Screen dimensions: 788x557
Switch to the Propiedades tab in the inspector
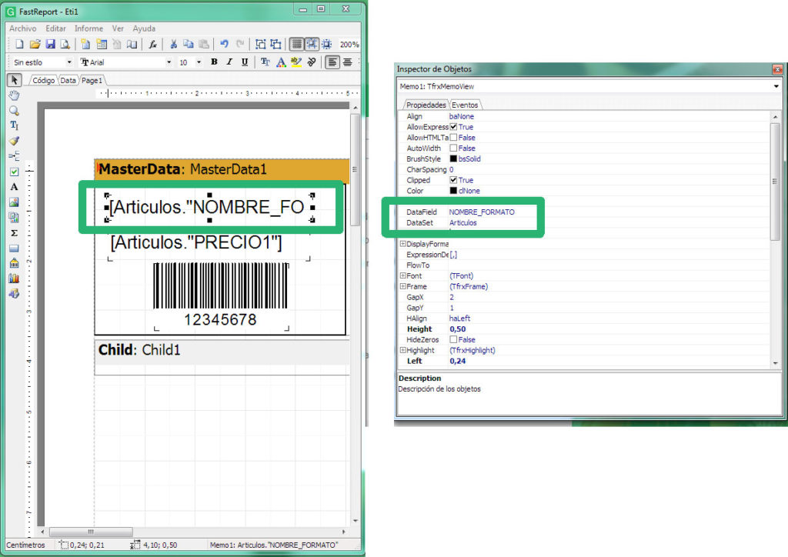coord(426,105)
